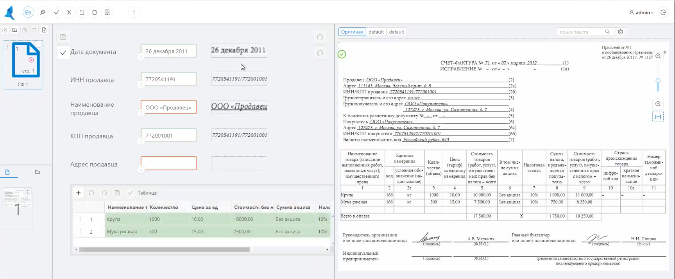Viewport: 675px width, 279px height.
Task: Click the Дата документа input field
Action: point(169,51)
